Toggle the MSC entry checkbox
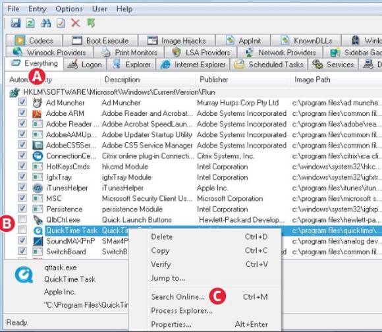Image resolution: width=382 pixels, height=332 pixels. coord(22,198)
